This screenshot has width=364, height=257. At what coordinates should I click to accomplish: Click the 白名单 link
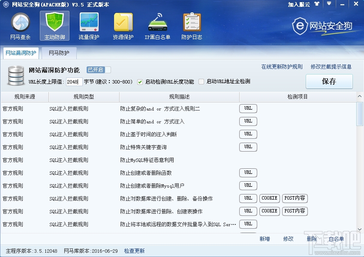(x=336, y=239)
